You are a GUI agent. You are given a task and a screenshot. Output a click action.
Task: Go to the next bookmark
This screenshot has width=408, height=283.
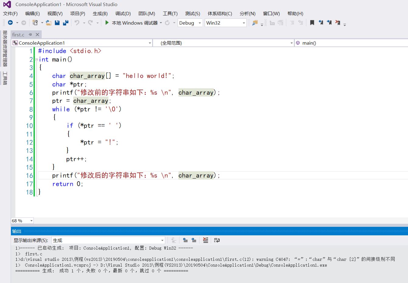[329, 23]
